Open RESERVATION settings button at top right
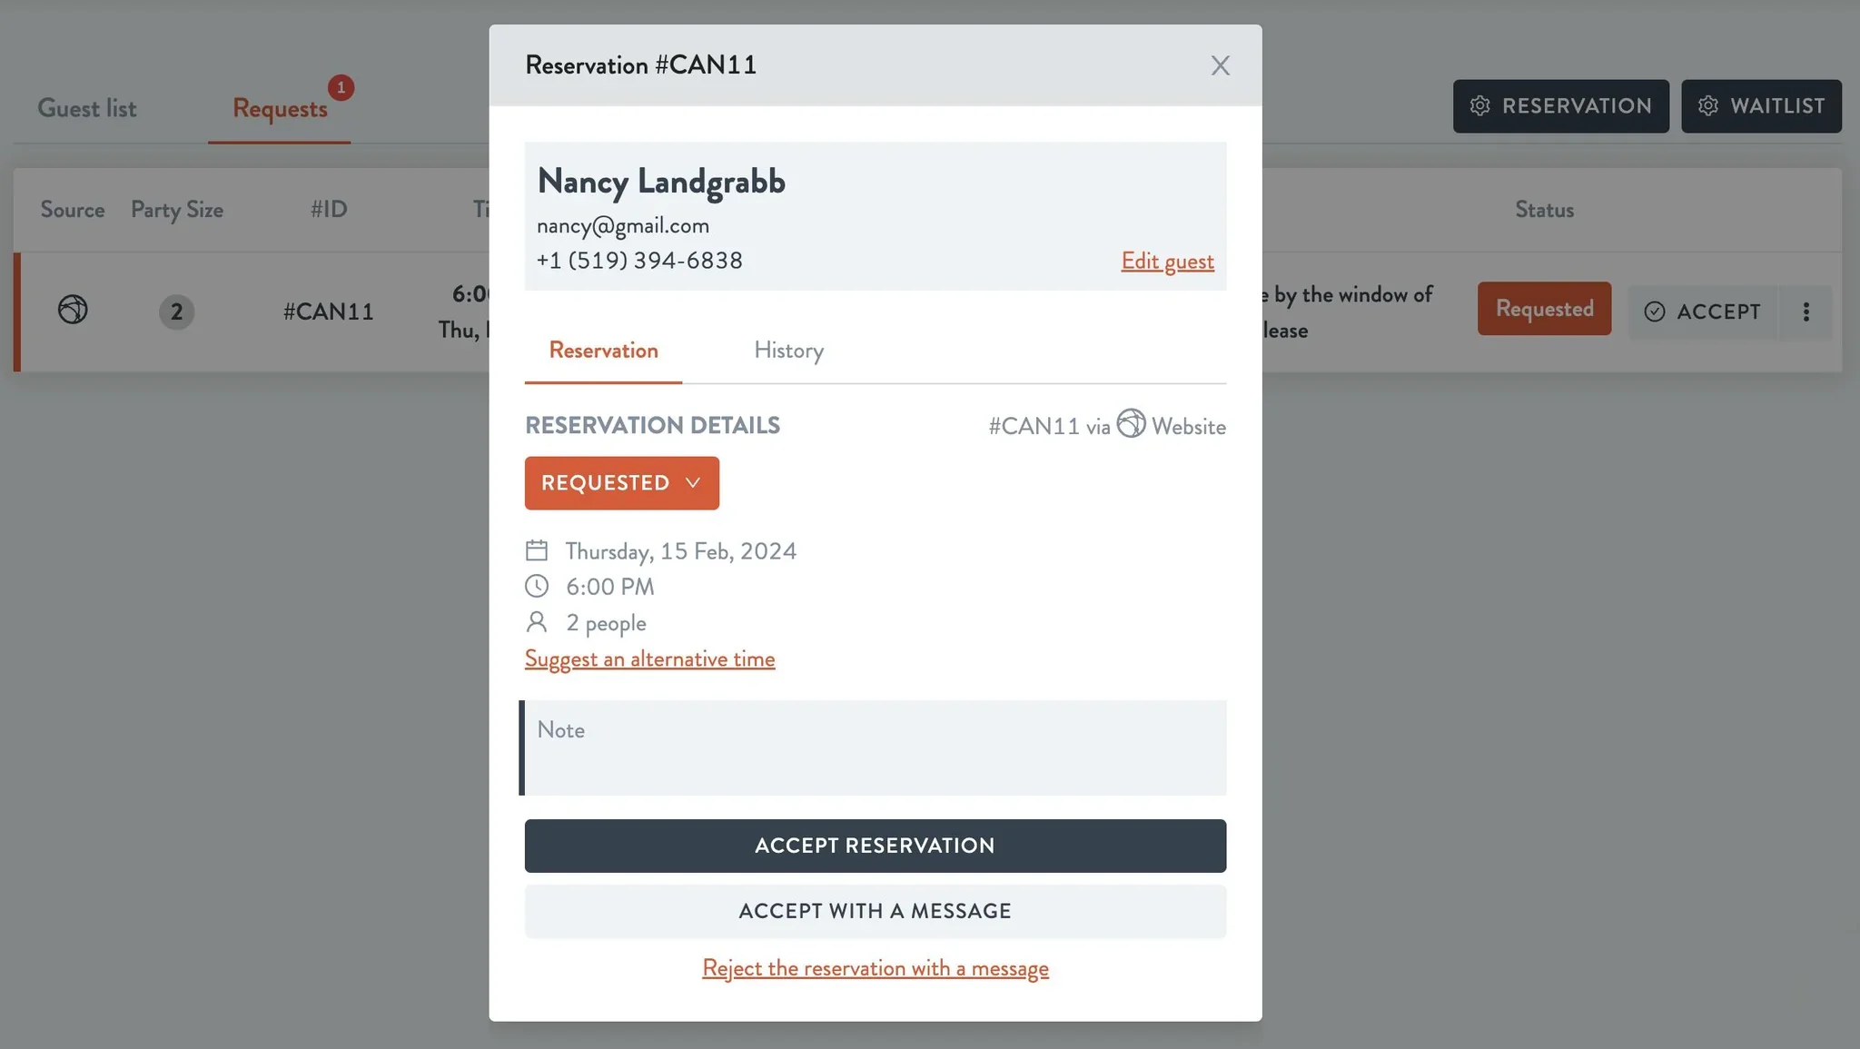Screen dimensions: 1860x1049 click(x=1560, y=106)
